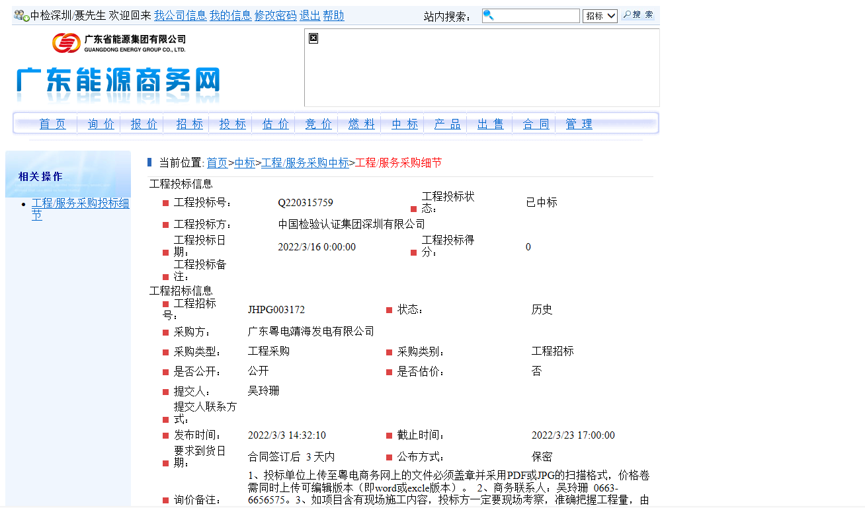Image resolution: width=865 pixels, height=508 pixels.
Task: Open 报价 navigation item
Action: tap(144, 124)
